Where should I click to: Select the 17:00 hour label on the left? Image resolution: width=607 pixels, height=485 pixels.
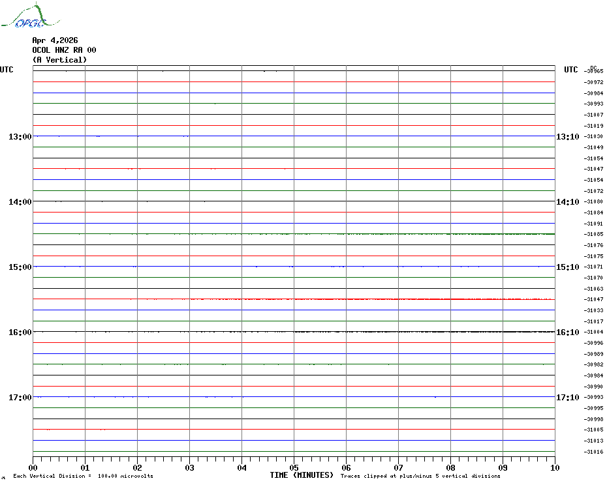20,398
